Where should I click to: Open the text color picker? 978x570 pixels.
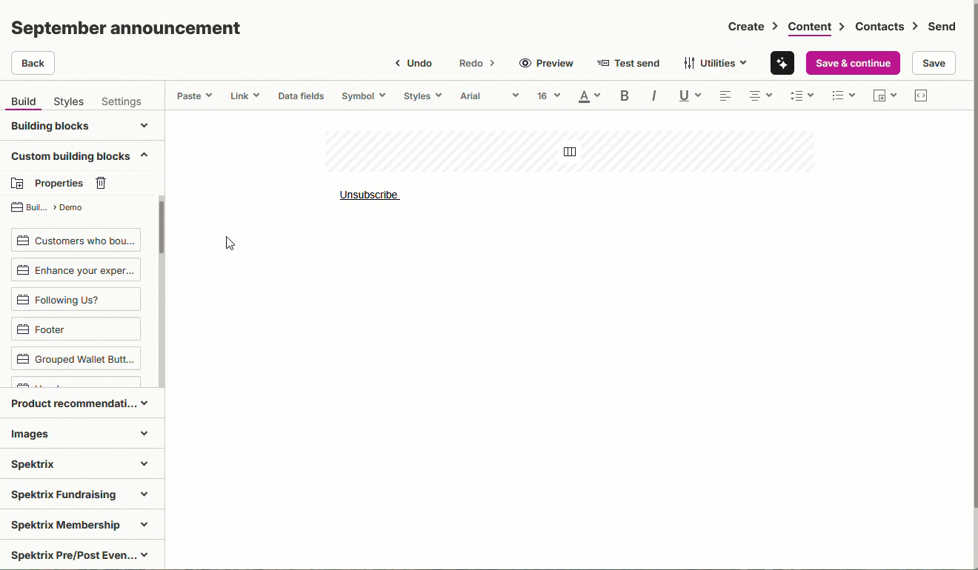click(589, 95)
